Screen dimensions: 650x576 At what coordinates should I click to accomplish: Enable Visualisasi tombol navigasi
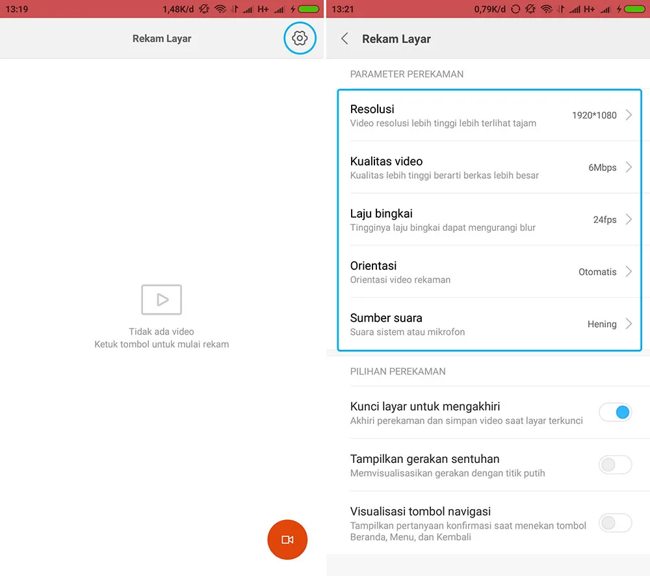click(615, 523)
